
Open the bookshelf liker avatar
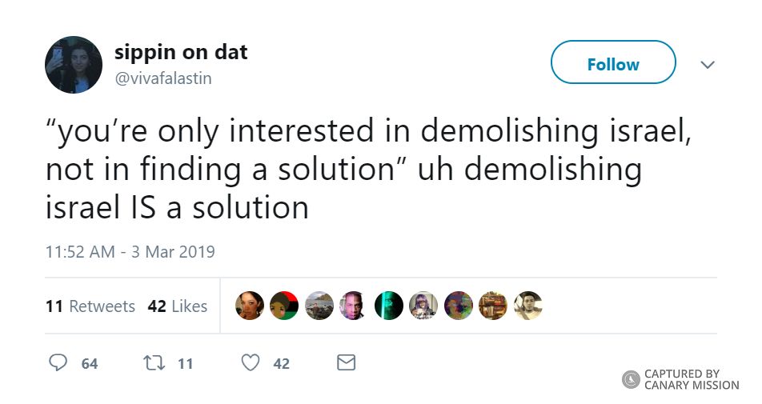tap(493, 305)
